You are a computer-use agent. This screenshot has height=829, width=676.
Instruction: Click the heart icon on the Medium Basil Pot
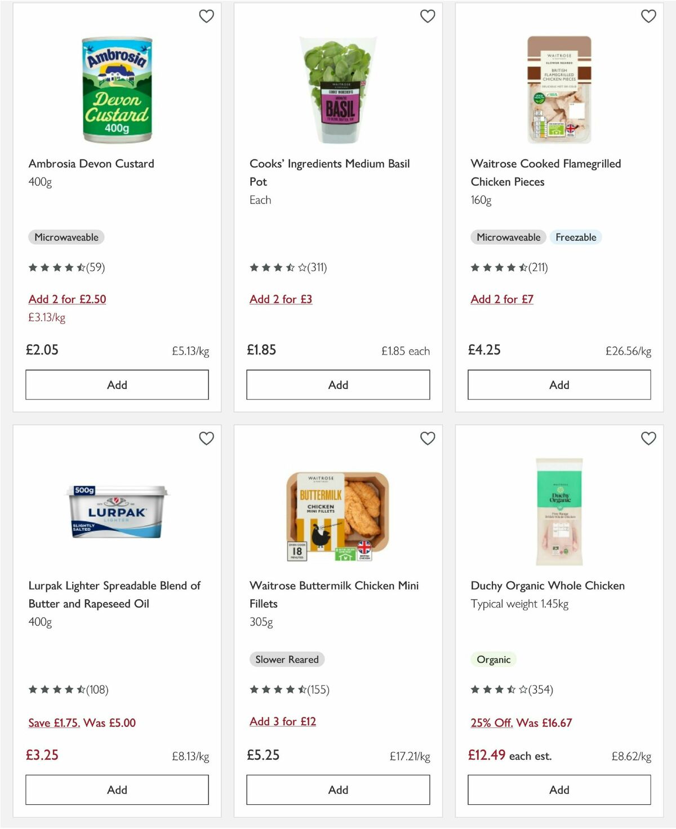[428, 16]
